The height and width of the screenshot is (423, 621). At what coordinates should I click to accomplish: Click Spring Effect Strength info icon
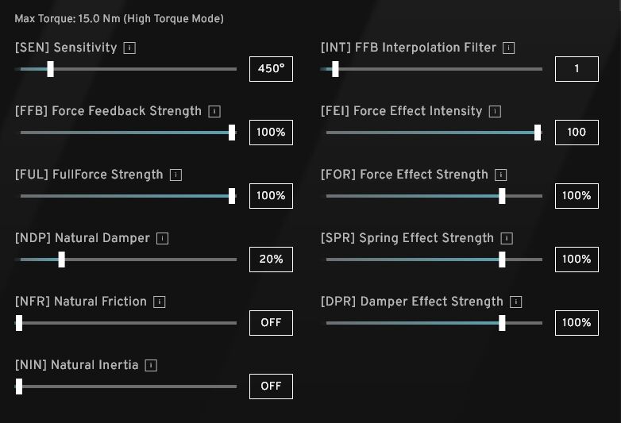(507, 238)
